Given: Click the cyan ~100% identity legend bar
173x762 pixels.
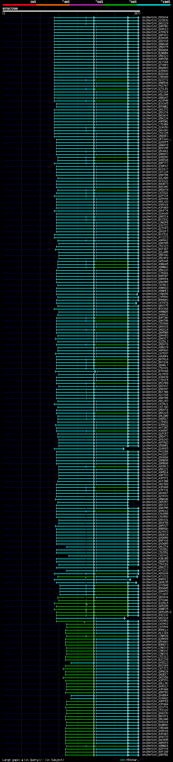Looking at the screenshot, I should (x=154, y=5).
